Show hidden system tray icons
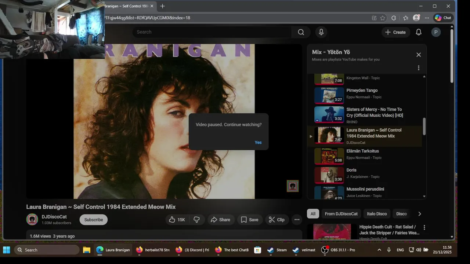Viewport: 470px width, 264px height. tap(379, 250)
